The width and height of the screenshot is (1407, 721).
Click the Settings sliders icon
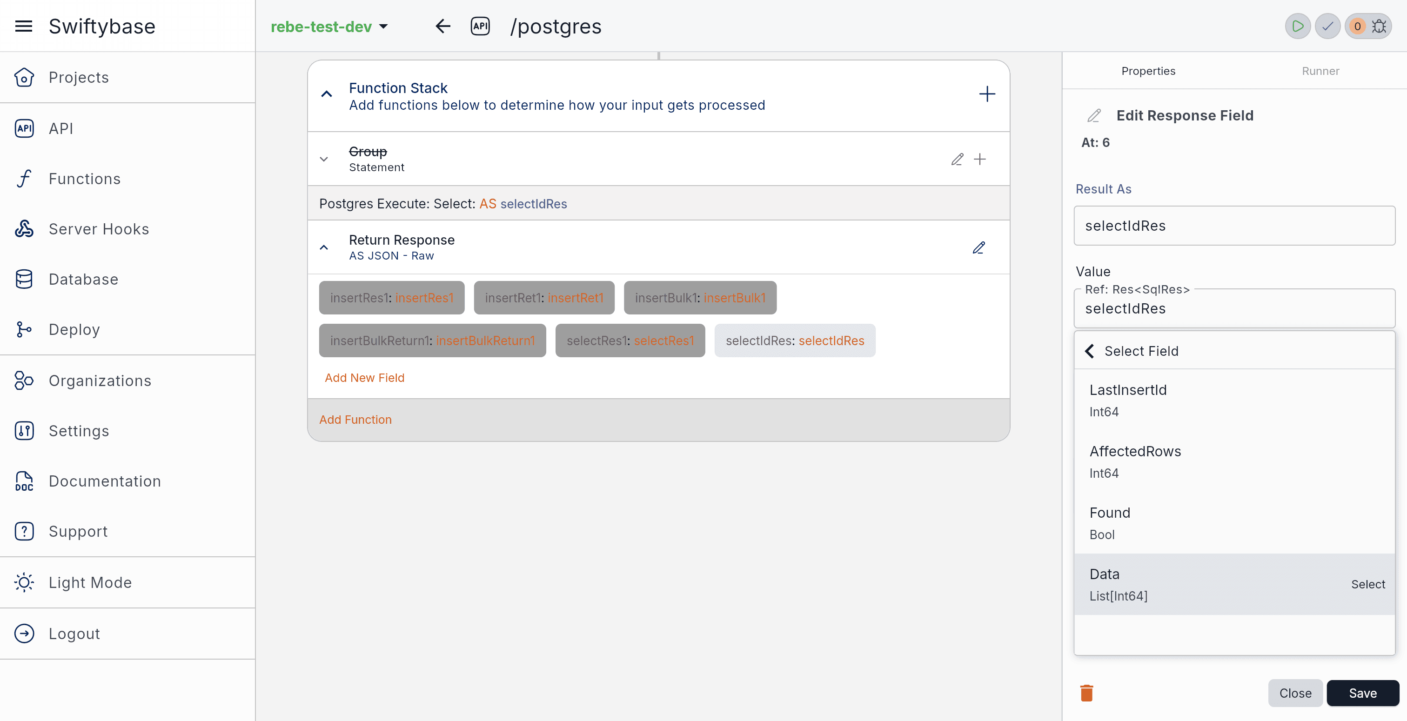tap(24, 431)
